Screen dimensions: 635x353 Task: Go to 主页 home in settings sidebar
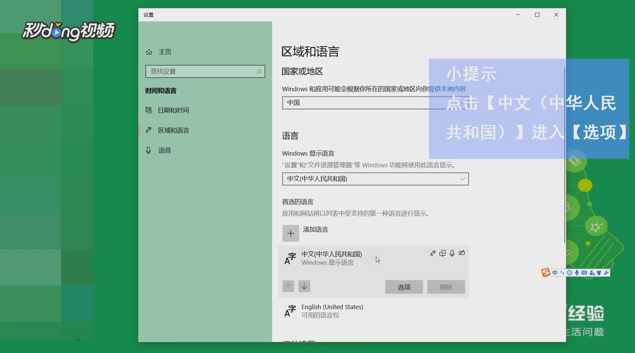[159, 52]
